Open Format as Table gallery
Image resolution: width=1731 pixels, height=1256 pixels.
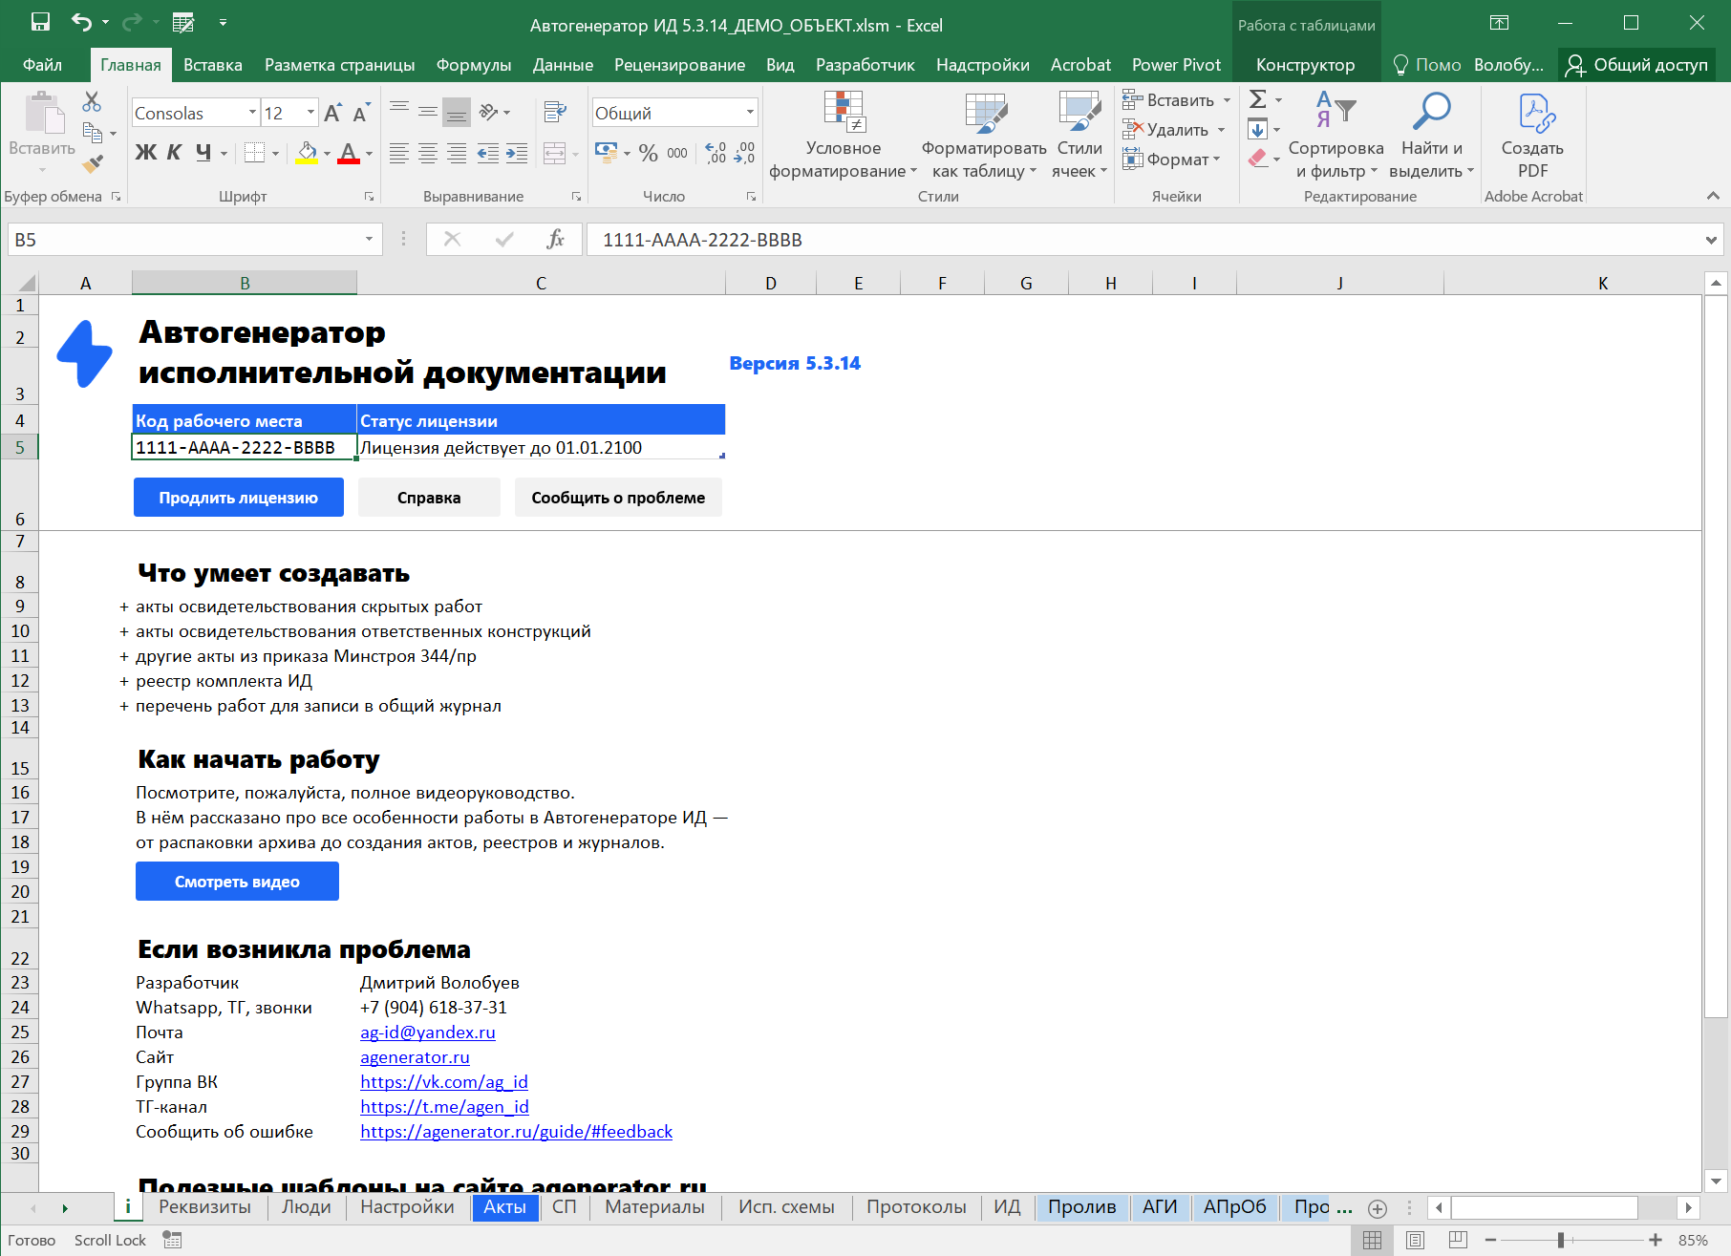tap(984, 136)
